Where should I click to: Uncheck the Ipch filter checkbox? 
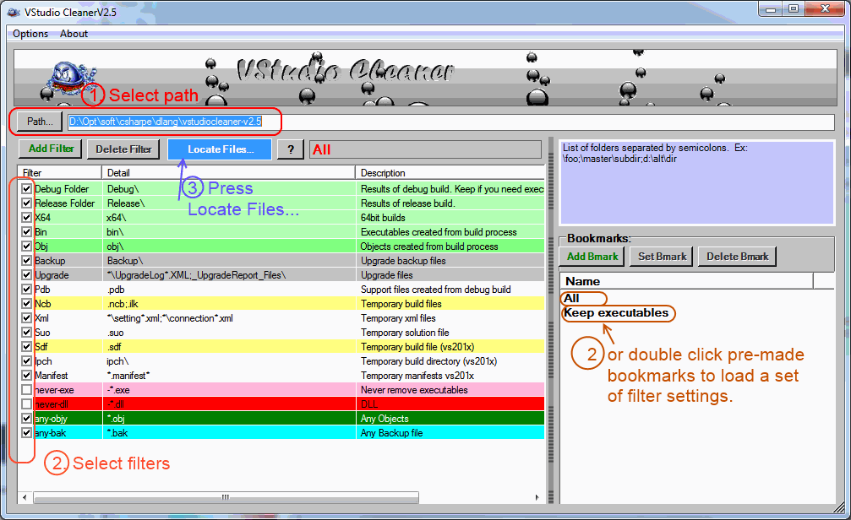pos(26,361)
